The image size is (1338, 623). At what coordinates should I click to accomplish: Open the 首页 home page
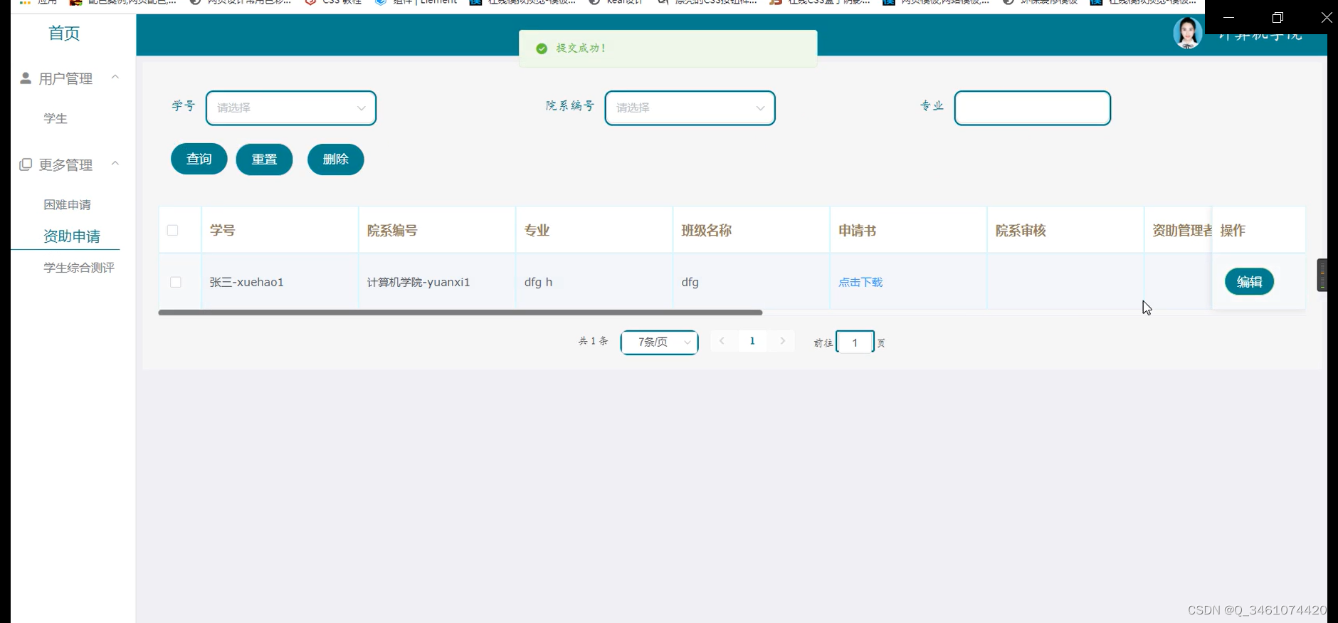point(64,33)
